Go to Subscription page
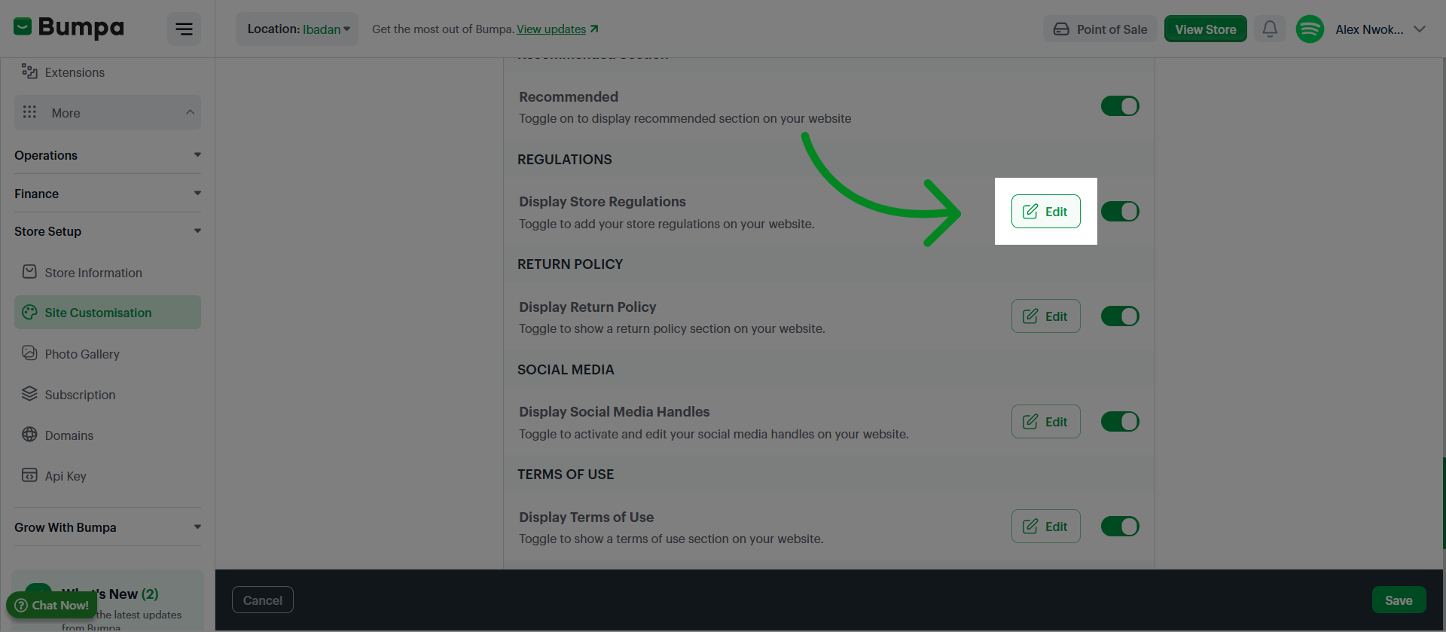The height and width of the screenshot is (632, 1446). [108, 395]
